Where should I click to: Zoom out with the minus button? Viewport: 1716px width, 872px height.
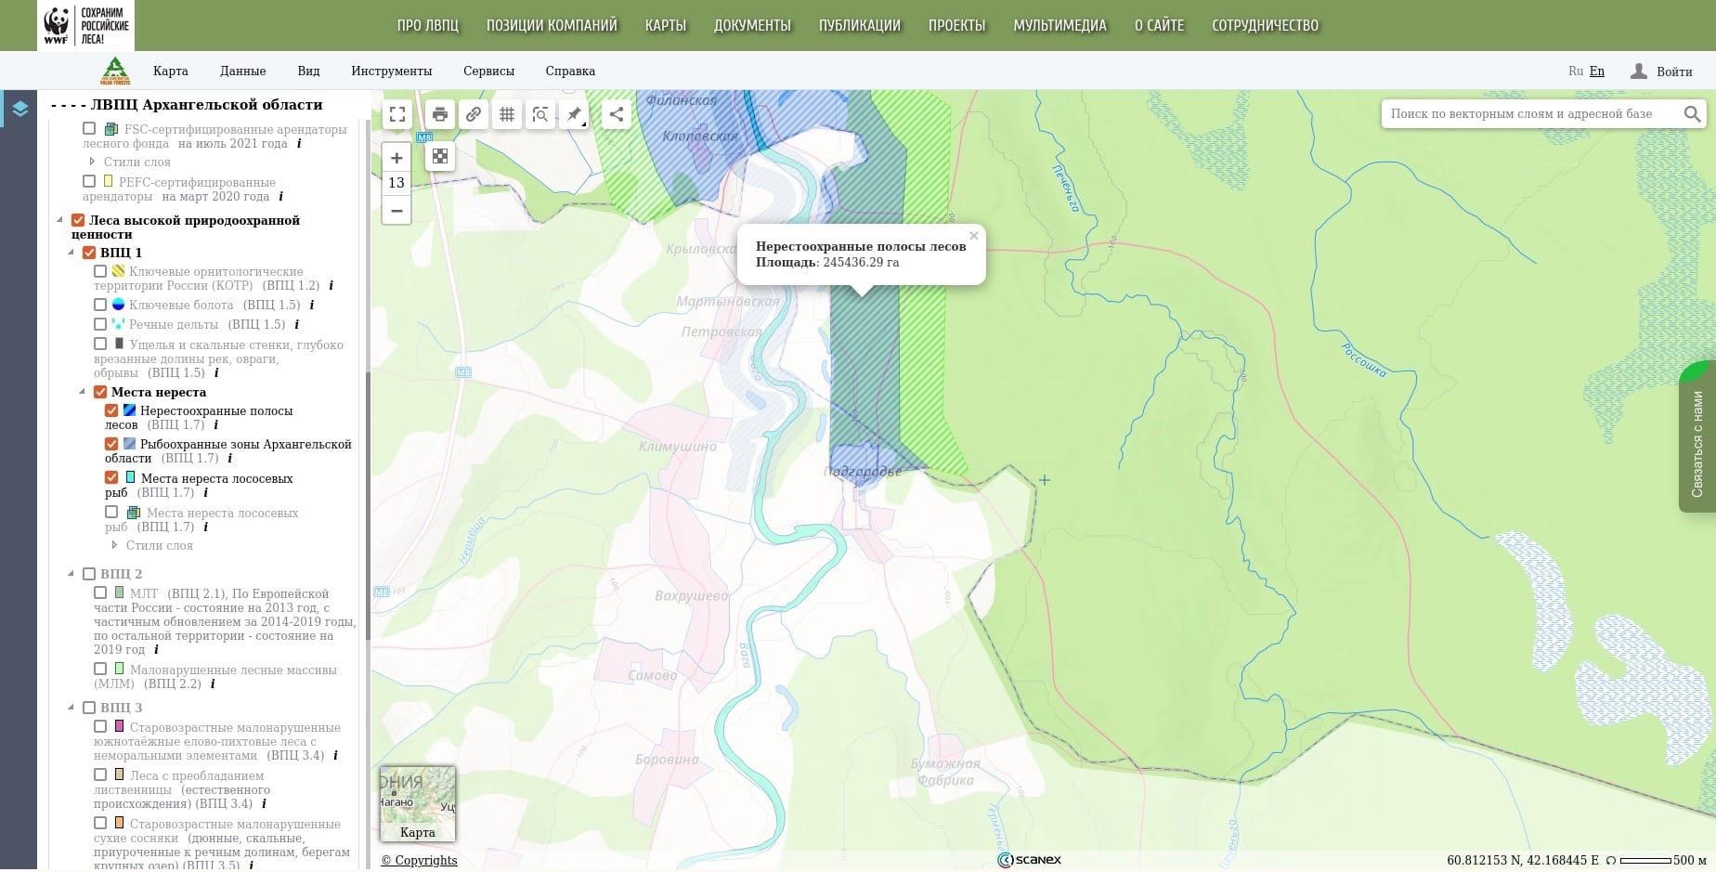(x=396, y=210)
